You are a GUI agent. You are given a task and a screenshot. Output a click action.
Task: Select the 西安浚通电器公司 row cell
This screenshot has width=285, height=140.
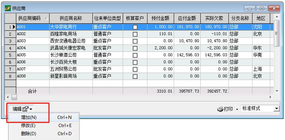tap(71, 41)
